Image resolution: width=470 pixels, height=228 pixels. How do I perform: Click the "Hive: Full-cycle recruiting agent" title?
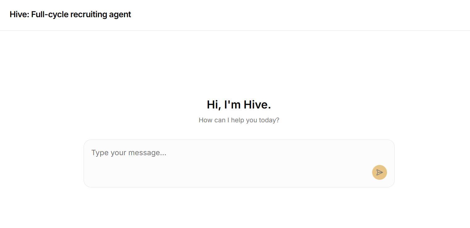[x=70, y=14]
